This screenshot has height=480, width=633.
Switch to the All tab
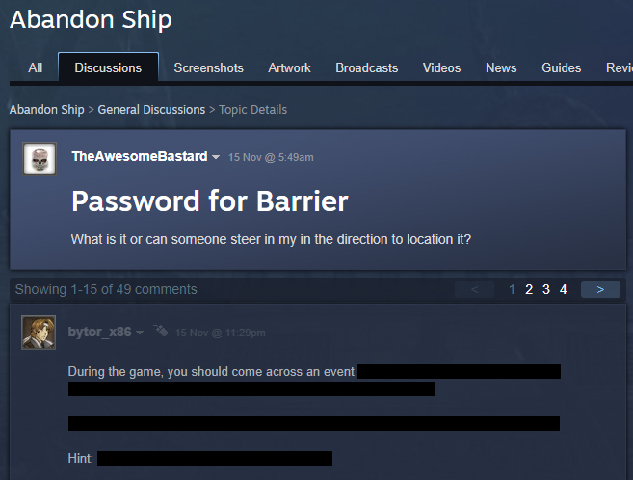(x=35, y=67)
